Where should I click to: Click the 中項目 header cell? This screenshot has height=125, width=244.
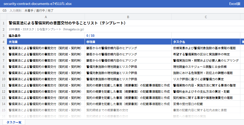click(128, 42)
